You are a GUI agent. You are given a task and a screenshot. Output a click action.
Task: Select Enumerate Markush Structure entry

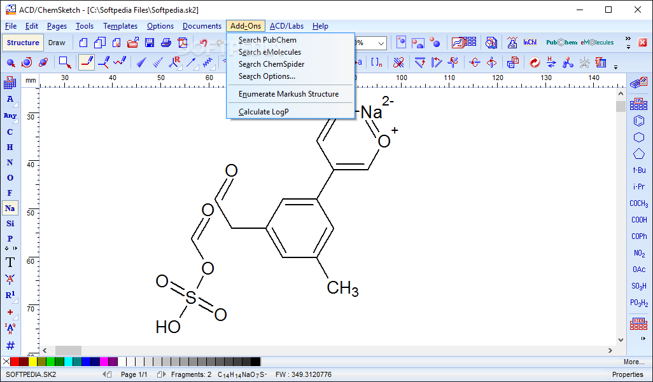(x=288, y=94)
